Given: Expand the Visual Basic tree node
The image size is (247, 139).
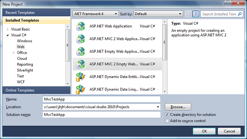Looking at the screenshot, I should pyautogui.click(x=8, y=29).
